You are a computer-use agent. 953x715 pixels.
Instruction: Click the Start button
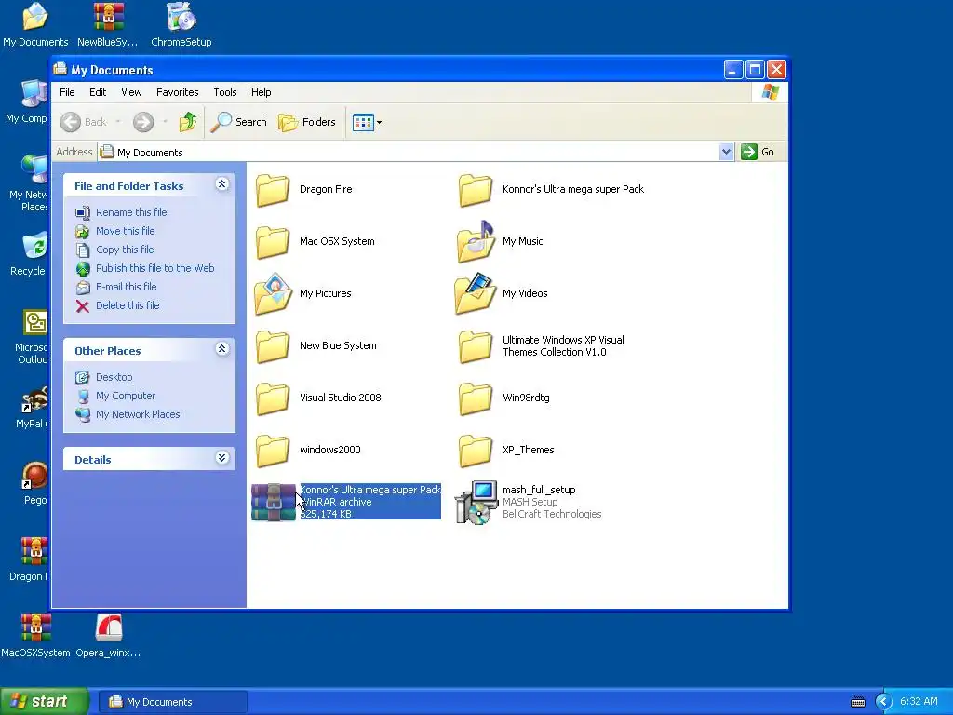pyautogui.click(x=44, y=702)
